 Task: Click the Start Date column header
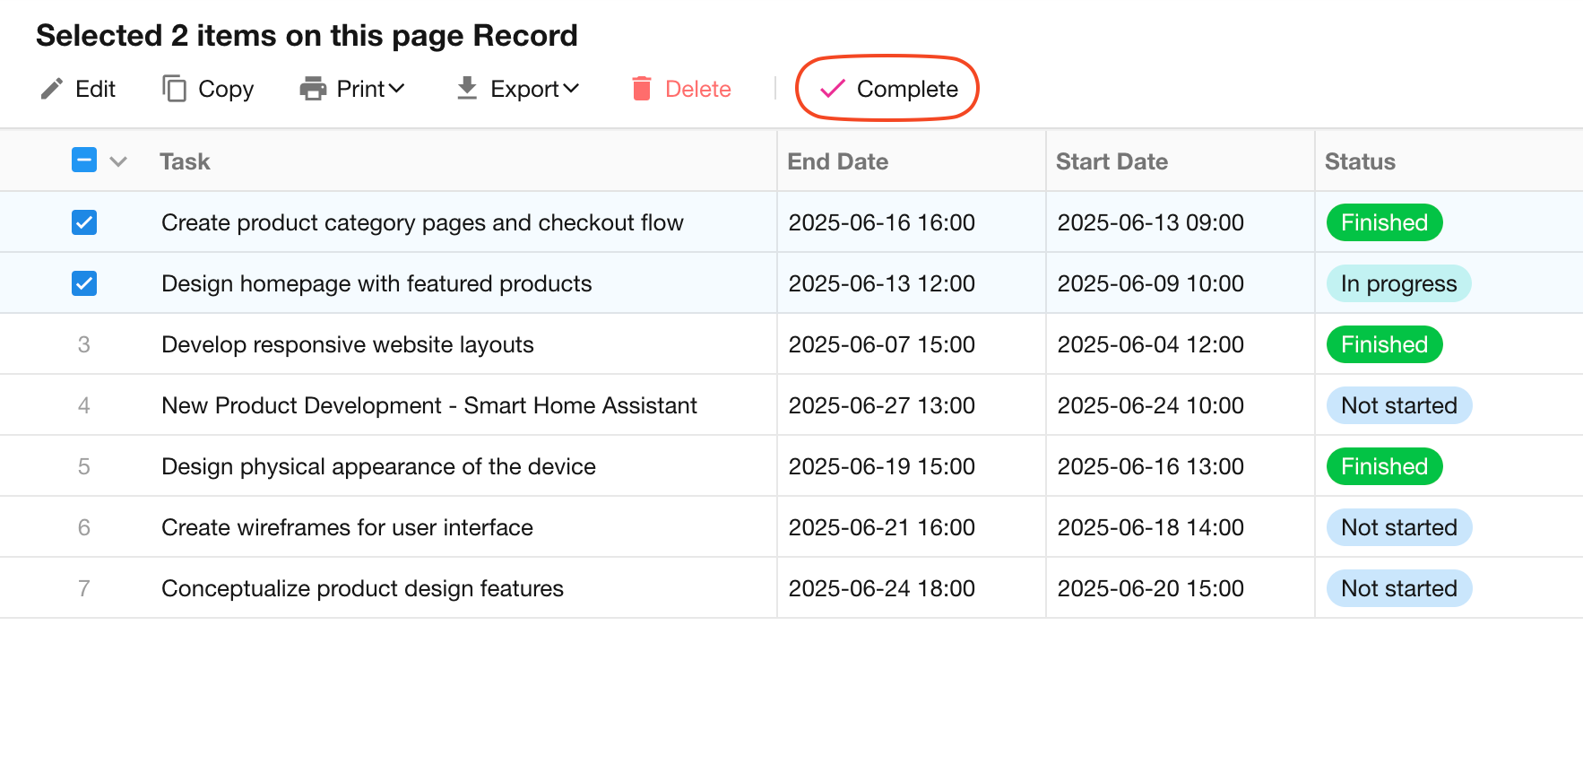click(x=1111, y=161)
